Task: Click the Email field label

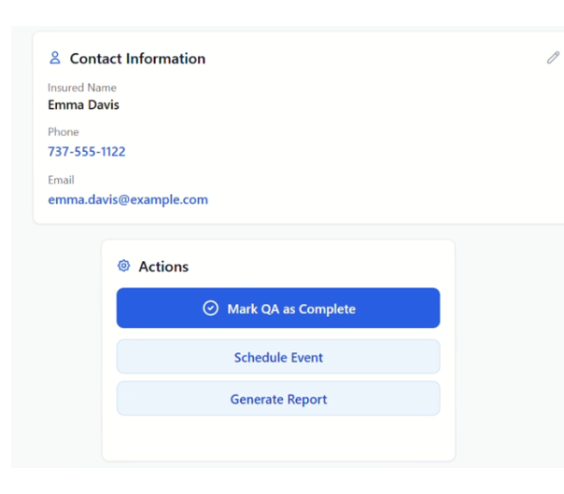Action: pyautogui.click(x=61, y=180)
